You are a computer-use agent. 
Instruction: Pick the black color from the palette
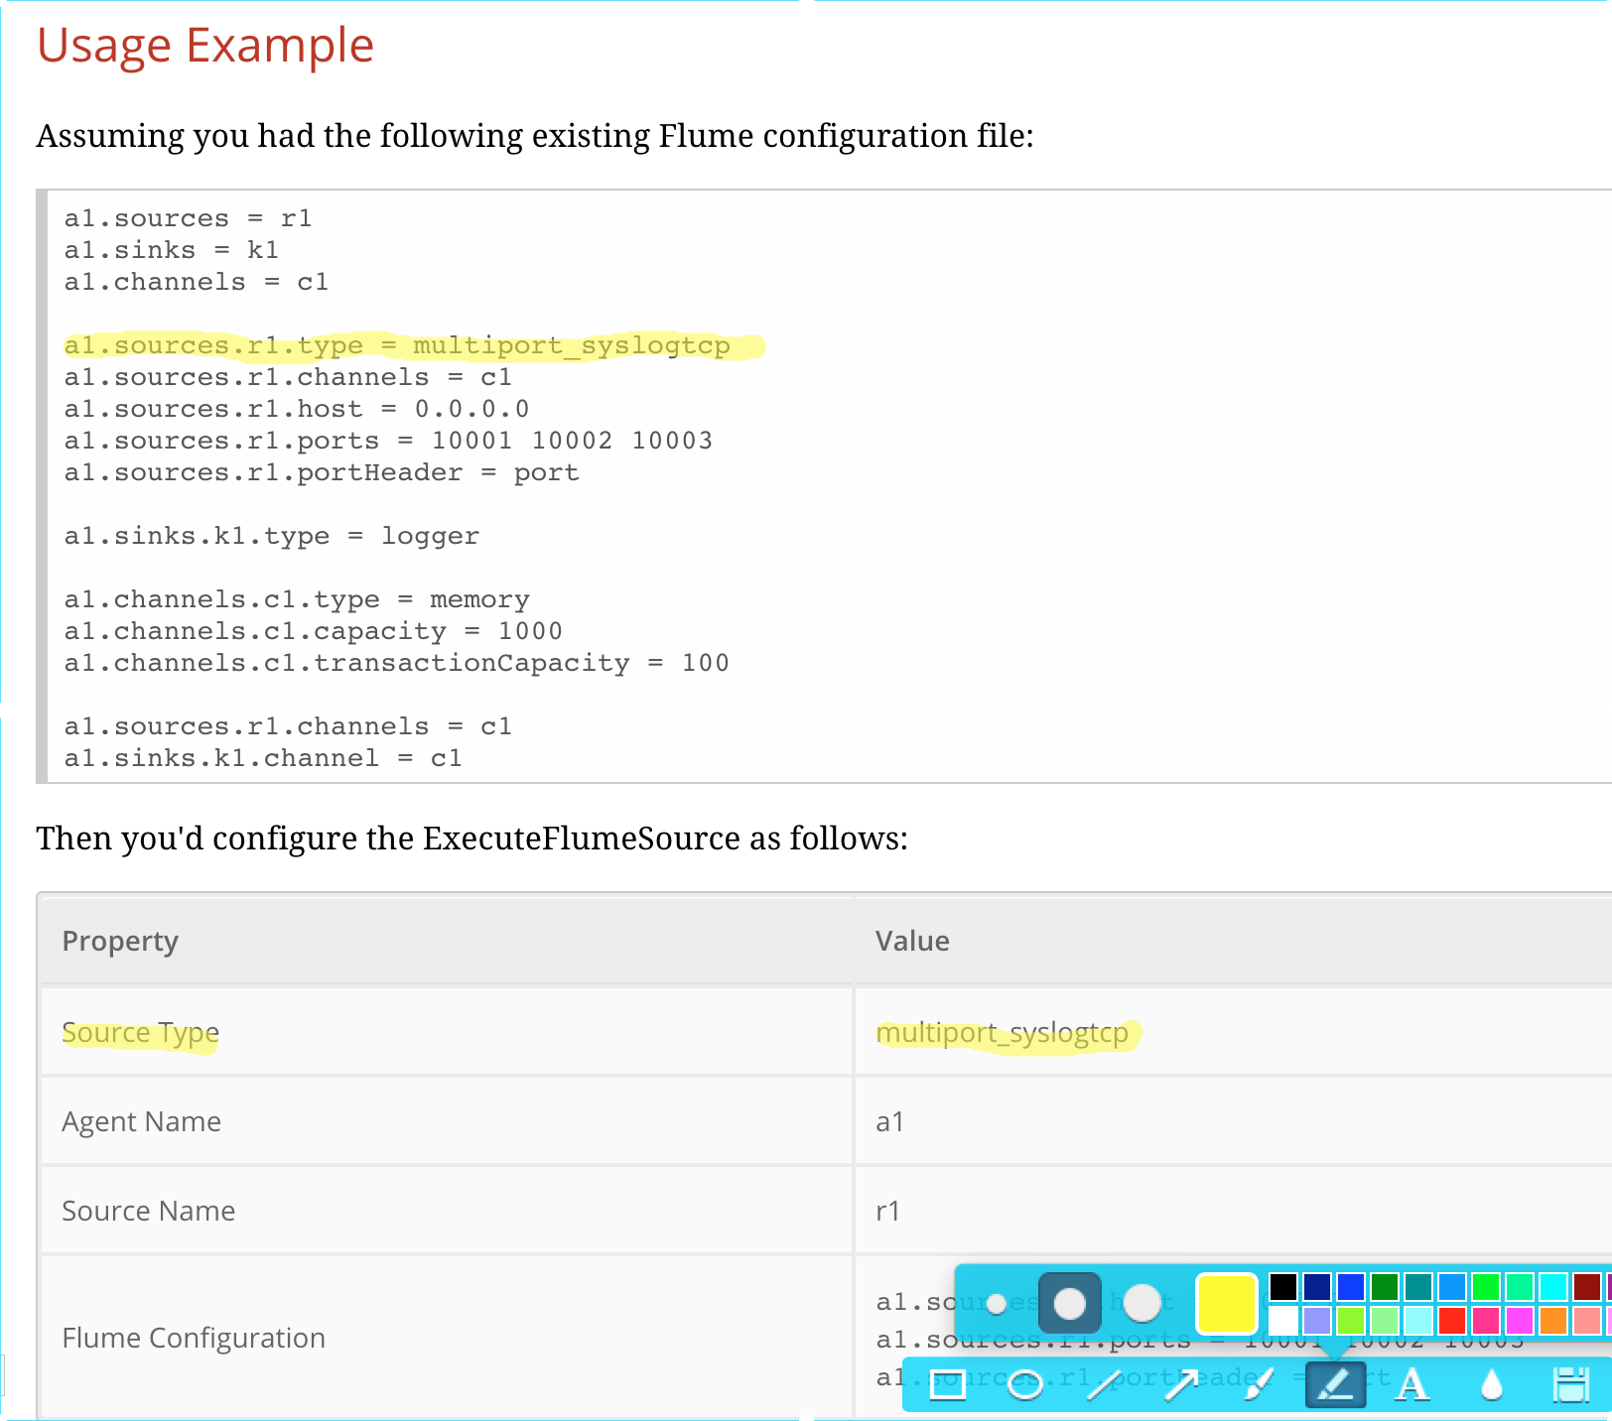pos(1282,1286)
